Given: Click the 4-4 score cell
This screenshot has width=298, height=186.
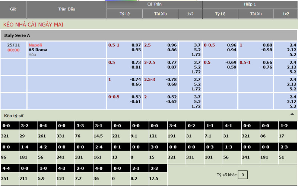Looking at the screenshot, I should tap(6, 169).
